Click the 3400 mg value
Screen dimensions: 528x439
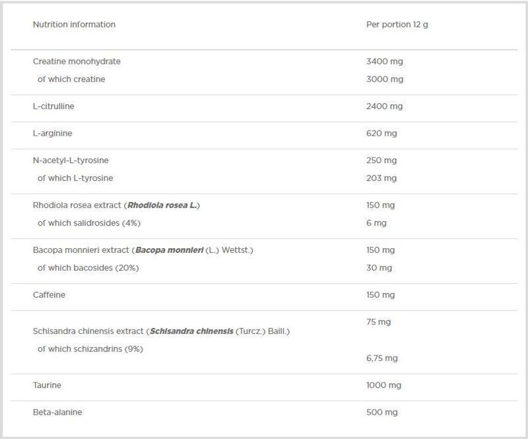tap(384, 61)
